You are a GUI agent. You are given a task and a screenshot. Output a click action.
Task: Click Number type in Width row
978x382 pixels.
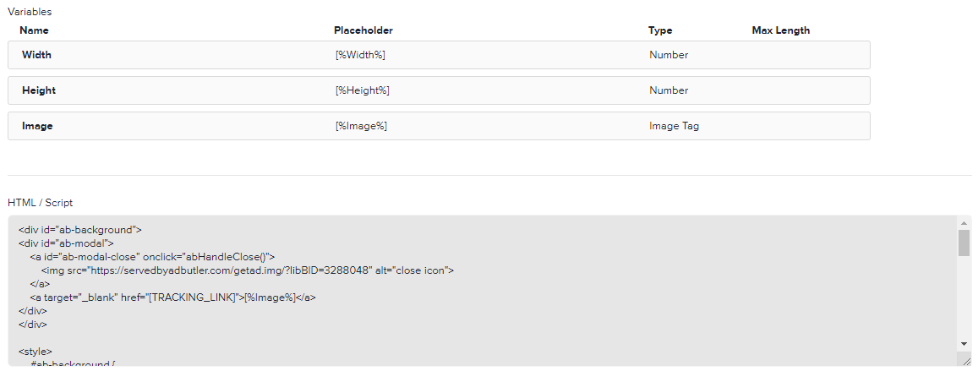669,55
